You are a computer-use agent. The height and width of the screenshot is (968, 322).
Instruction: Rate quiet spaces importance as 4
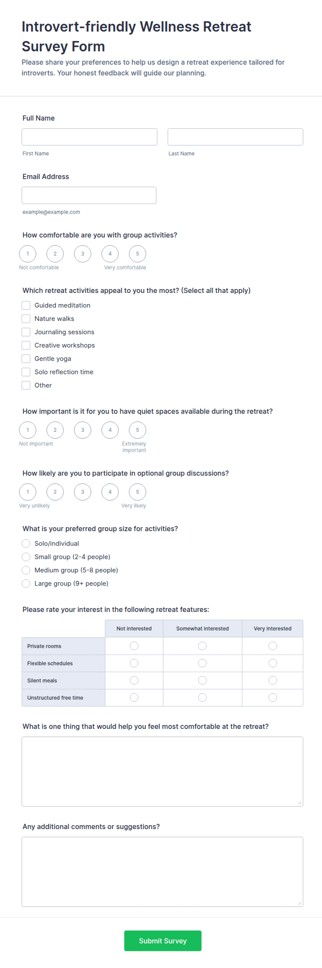coord(110,430)
